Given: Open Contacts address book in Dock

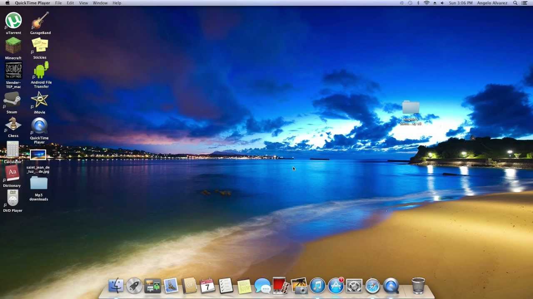Looking at the screenshot, I should [x=189, y=286].
